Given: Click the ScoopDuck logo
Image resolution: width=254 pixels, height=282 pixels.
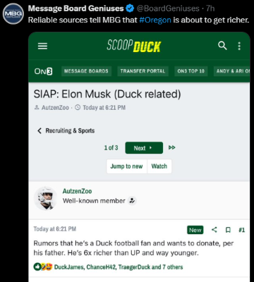Looking at the screenshot, I should point(134,46).
